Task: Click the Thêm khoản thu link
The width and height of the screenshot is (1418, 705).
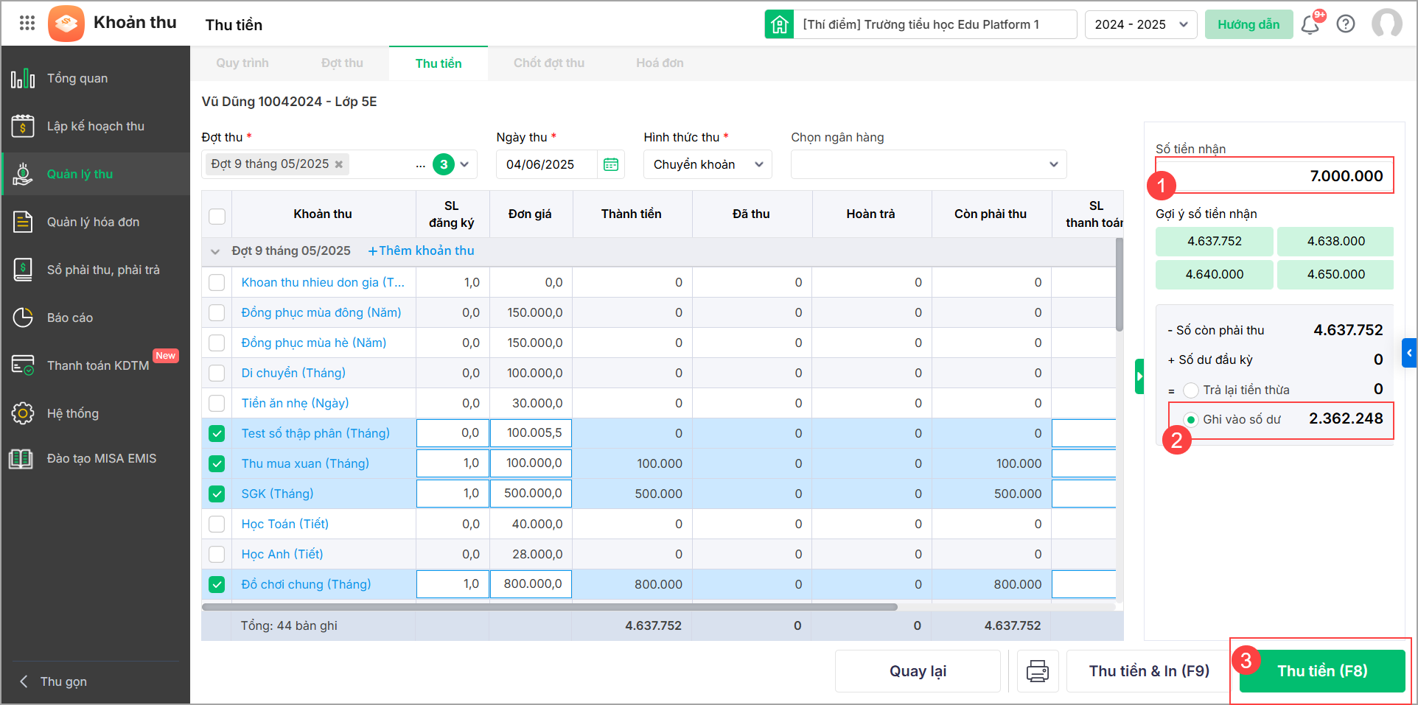Action: [x=421, y=250]
